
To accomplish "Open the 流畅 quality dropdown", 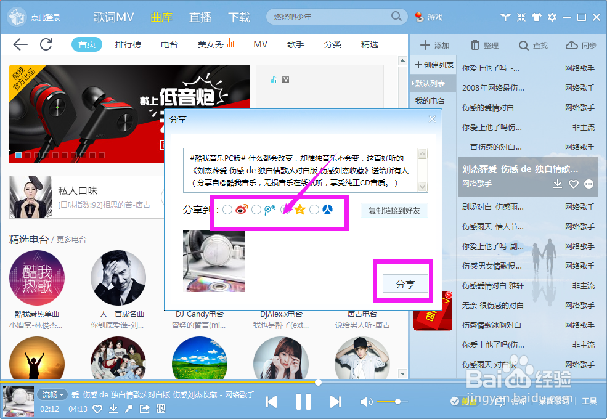I will (x=52, y=394).
